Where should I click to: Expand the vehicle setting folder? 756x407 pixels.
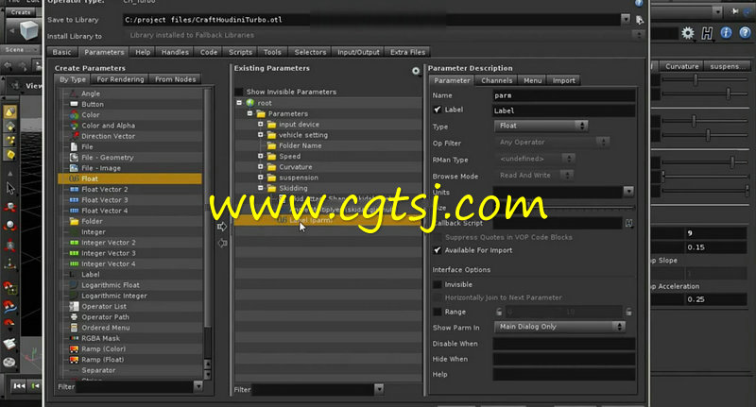pyautogui.click(x=261, y=135)
